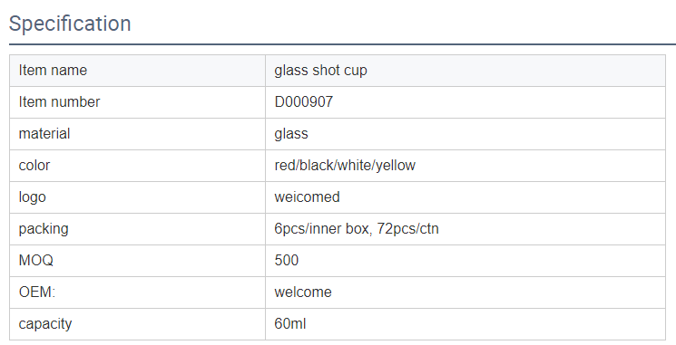676x345 pixels.
Task: Select the material label cell
Action: (138, 134)
